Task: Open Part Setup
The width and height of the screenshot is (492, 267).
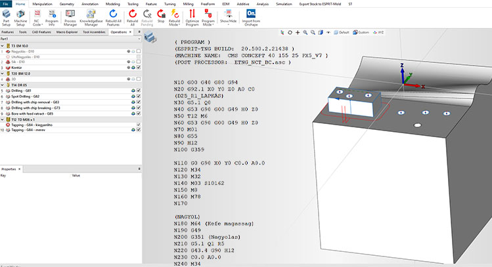Action: pyautogui.click(x=7, y=18)
